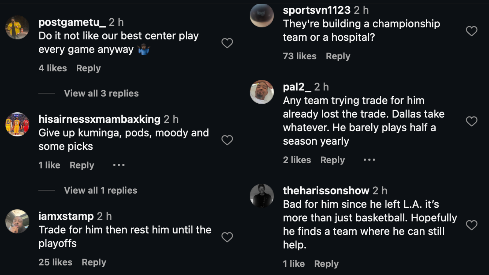
Task: Like postgametu_'s comment with the heart
Action: point(227,43)
